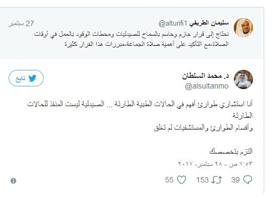The image size is (276, 200).
Task: Click the main tweet text about طوارئ
Action: (x=140, y=116)
